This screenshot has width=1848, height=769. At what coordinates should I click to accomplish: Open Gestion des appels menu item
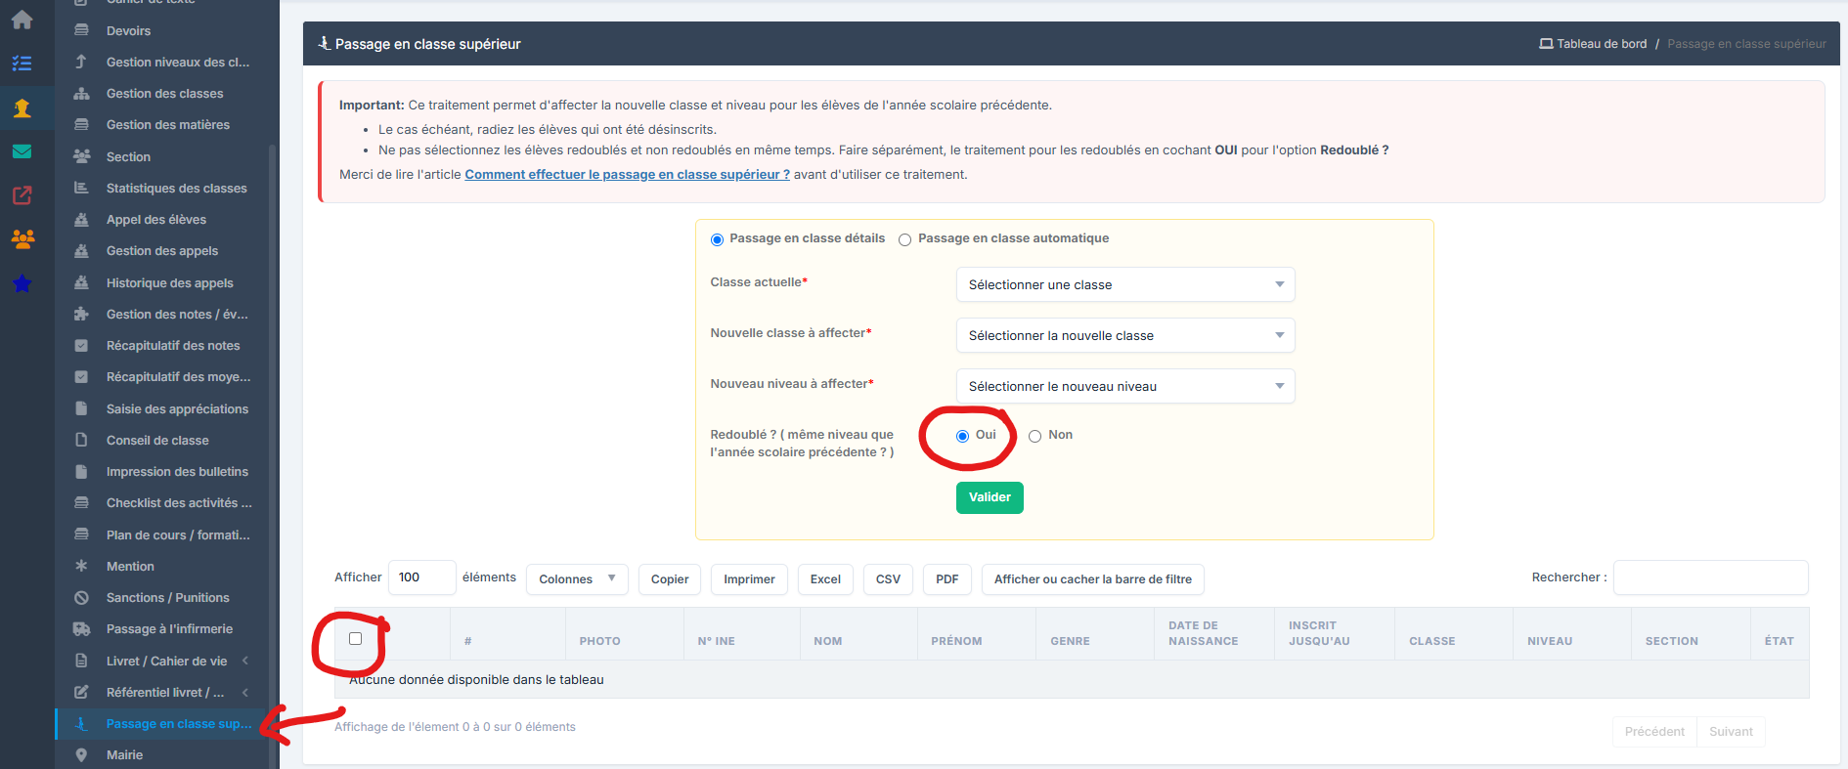[162, 251]
